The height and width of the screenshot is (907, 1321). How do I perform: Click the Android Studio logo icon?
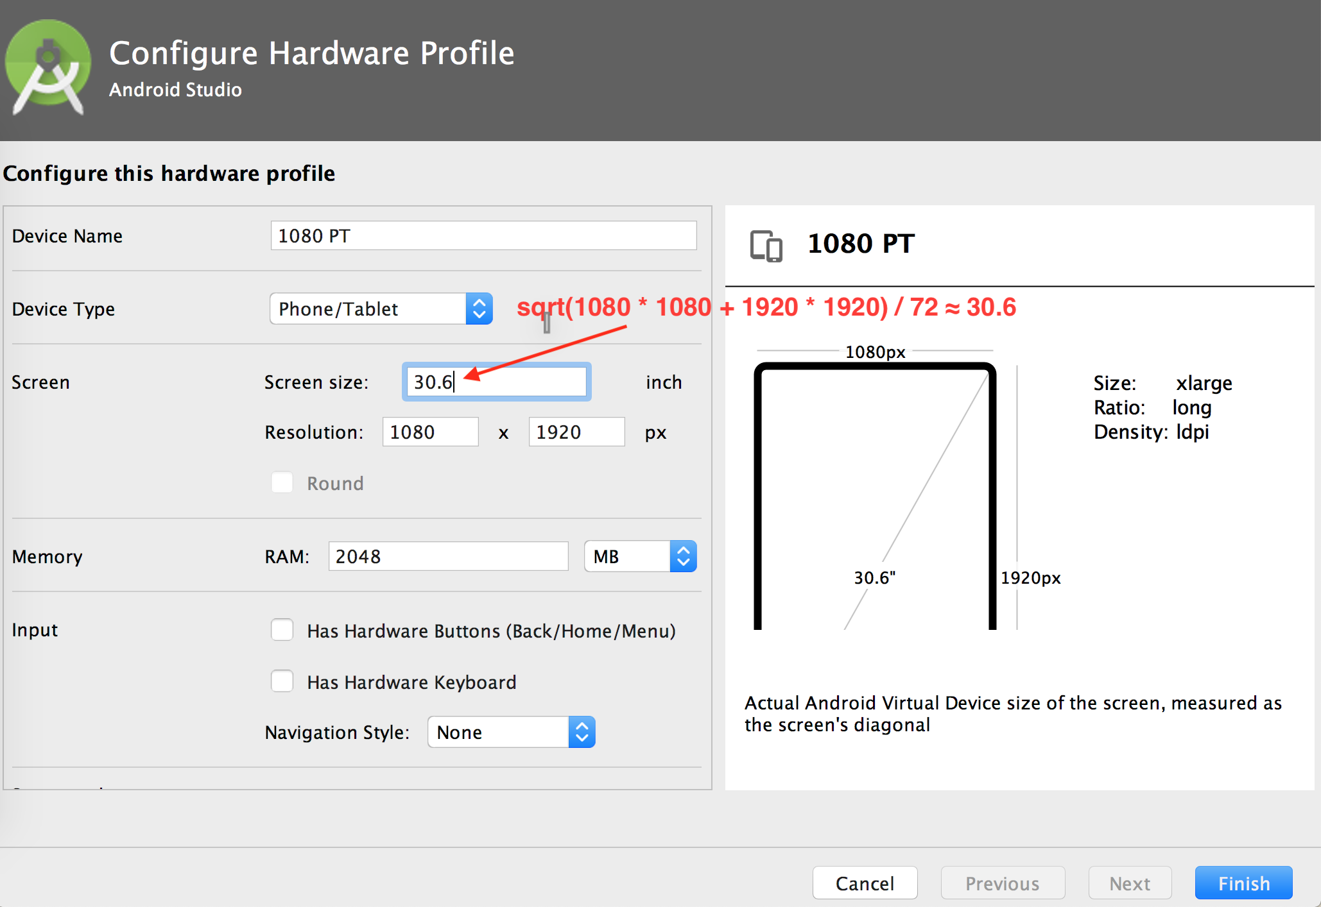(x=48, y=67)
